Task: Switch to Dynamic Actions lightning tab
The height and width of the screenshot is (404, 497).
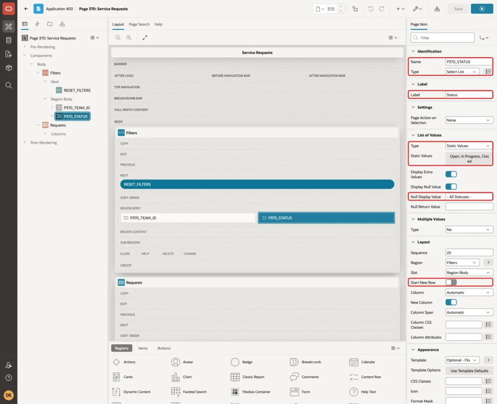Action: point(37,24)
